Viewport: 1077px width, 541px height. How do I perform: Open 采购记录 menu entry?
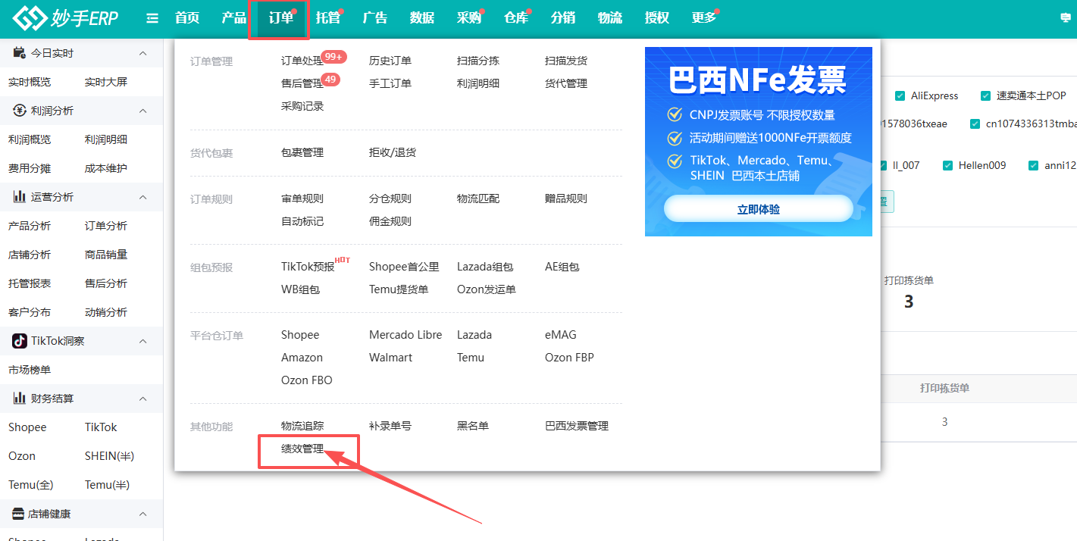tap(302, 106)
